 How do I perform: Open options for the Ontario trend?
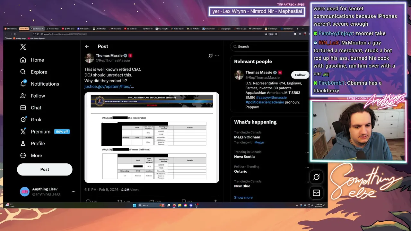pyautogui.click(x=307, y=167)
